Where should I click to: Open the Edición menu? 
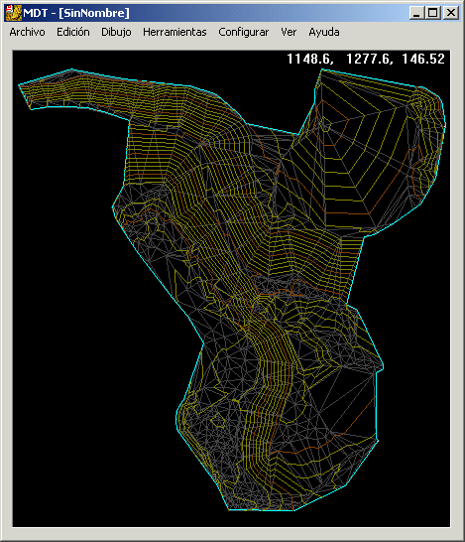click(73, 32)
